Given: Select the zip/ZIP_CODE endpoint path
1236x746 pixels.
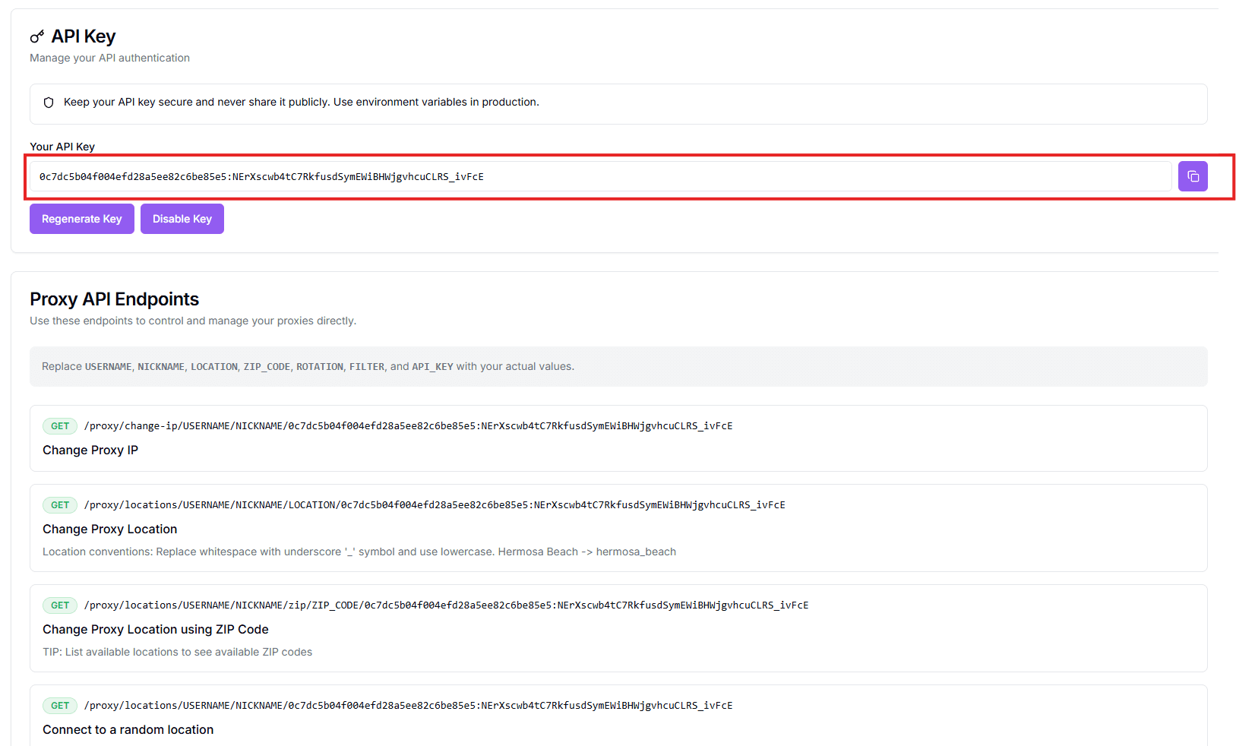Looking at the screenshot, I should click(x=446, y=605).
